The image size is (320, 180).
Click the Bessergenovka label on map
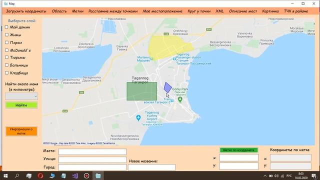[x=220, y=43]
